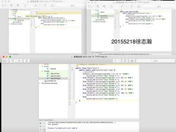Screen dimensions: 176x132
Task: Show Markup Toolbar in the 11.53.30 window
Action: tap(139, 6)
